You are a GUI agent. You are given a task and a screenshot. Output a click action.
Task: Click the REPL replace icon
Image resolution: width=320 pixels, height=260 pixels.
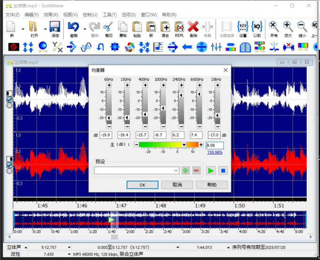179,26
